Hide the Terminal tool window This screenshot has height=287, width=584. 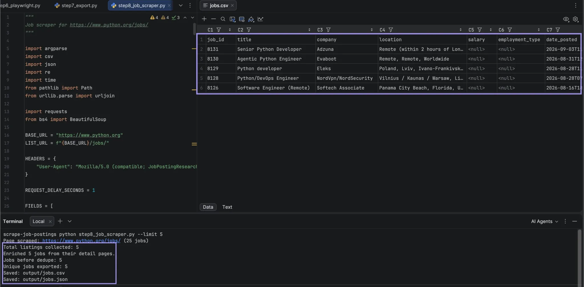click(575, 221)
